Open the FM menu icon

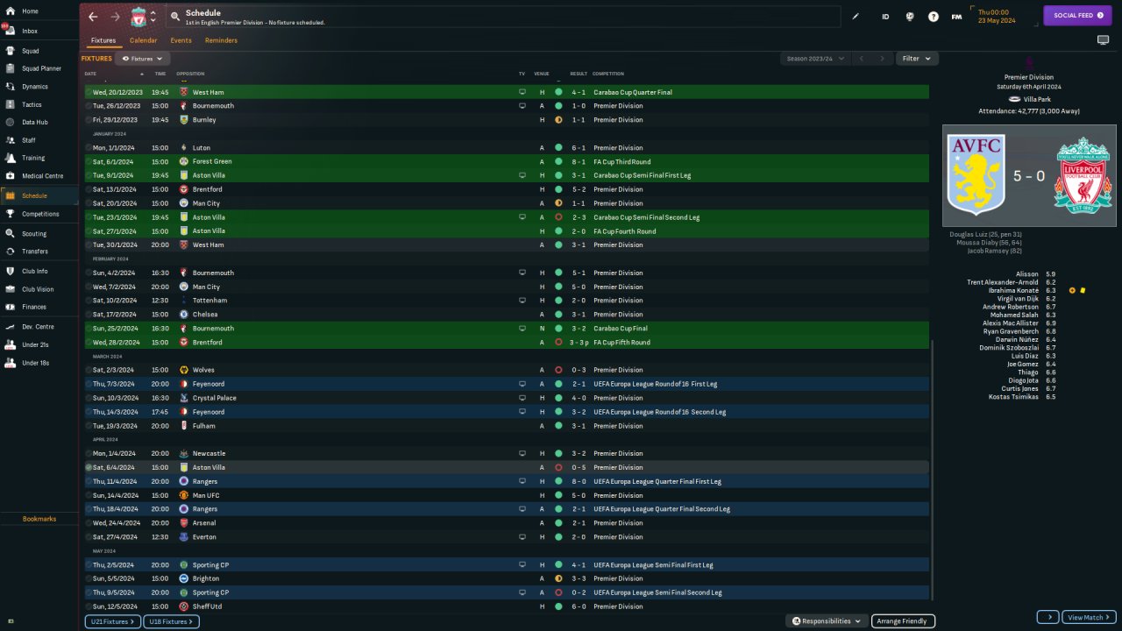click(956, 17)
